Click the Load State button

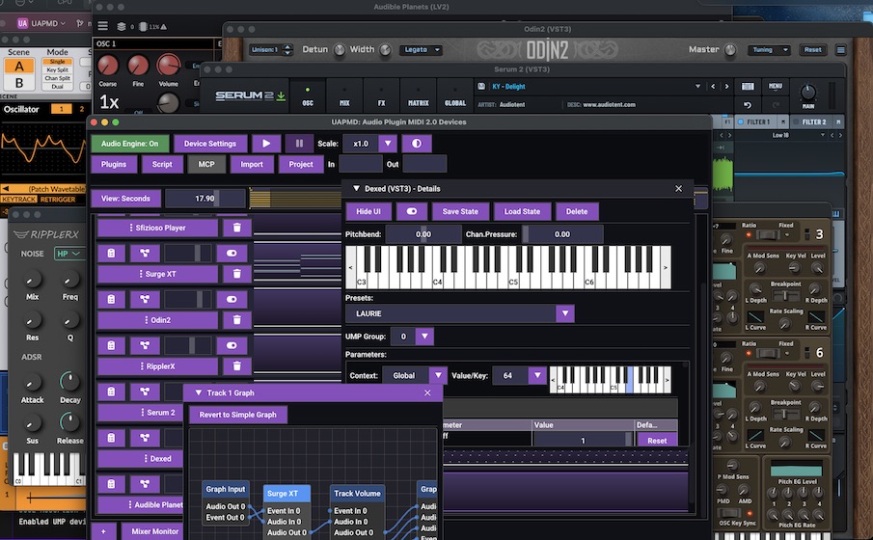point(522,211)
